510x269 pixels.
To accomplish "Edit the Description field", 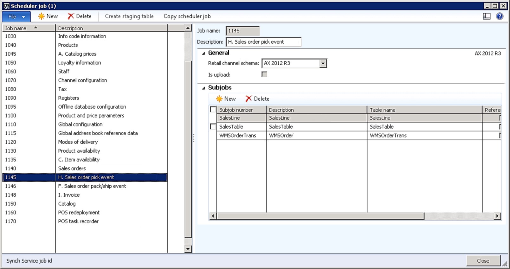I will point(264,42).
